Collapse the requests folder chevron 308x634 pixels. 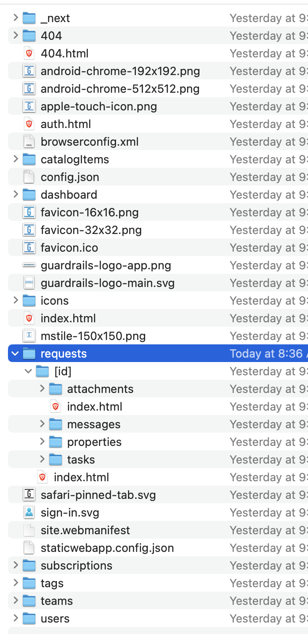coord(15,354)
